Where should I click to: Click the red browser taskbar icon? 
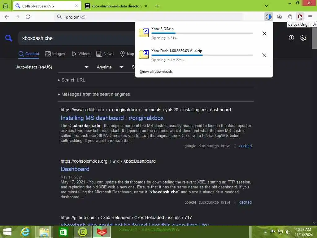[102, 232]
